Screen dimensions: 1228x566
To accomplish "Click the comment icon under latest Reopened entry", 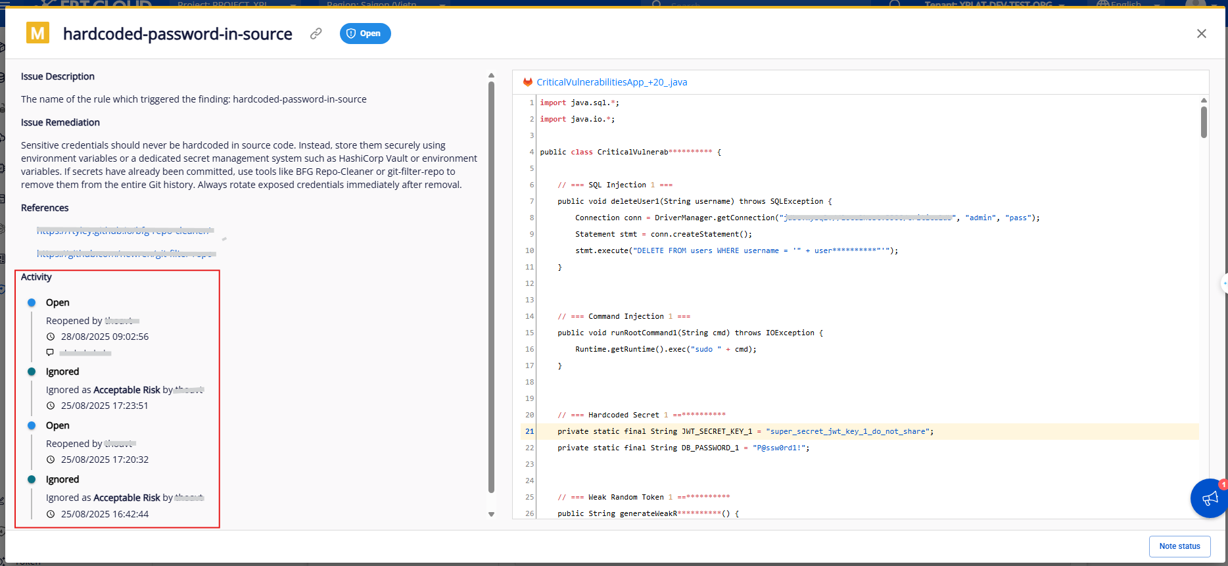I will tap(50, 352).
